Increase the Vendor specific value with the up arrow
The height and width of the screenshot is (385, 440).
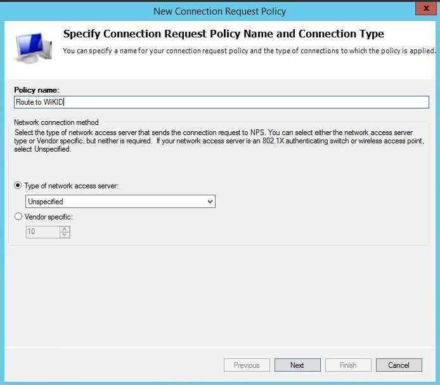pos(65,229)
